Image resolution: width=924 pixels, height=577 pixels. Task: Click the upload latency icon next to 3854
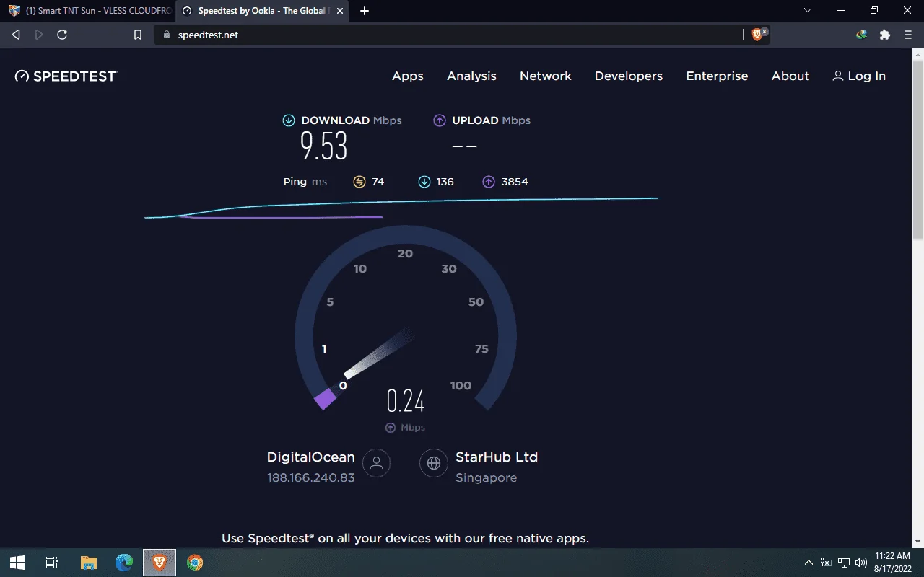[x=489, y=182]
